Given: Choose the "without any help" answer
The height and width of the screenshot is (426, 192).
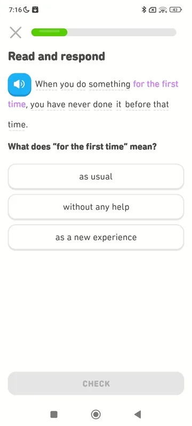Looking at the screenshot, I should coord(96,207).
